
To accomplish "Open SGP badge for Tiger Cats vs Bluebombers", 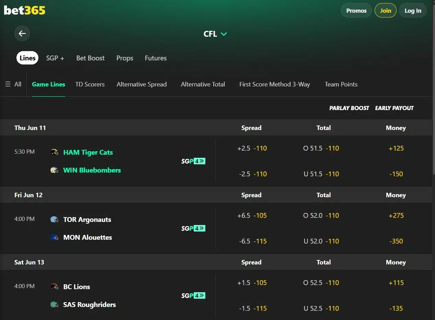I will (193, 161).
